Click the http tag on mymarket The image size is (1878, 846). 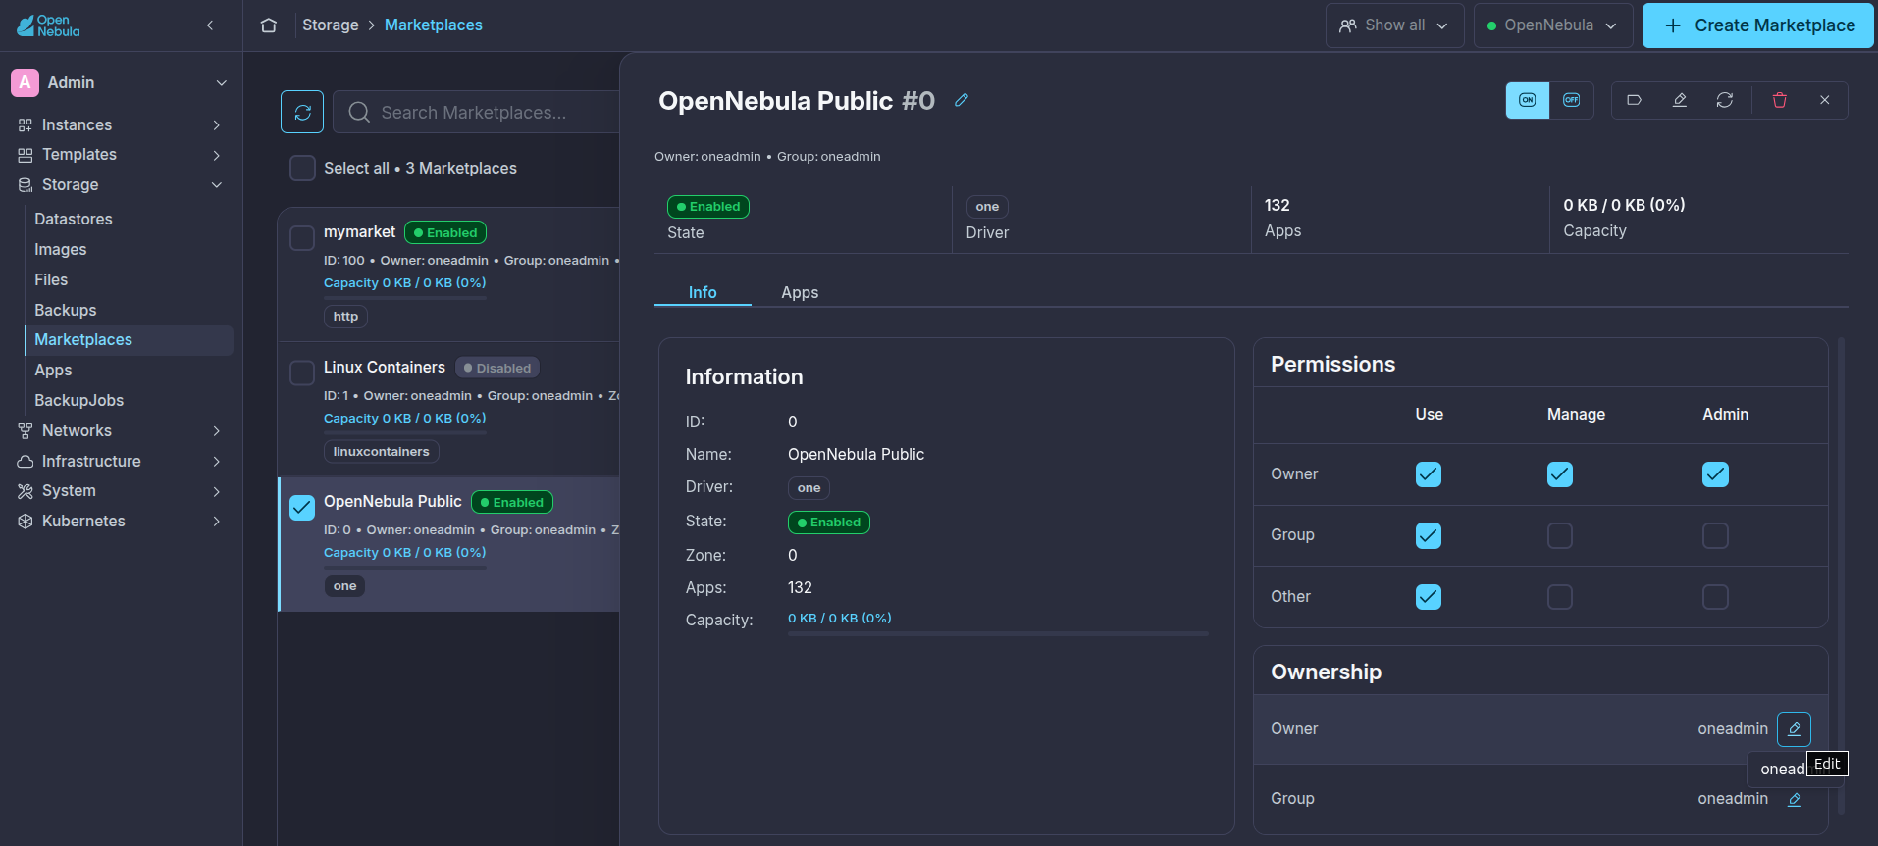(345, 317)
